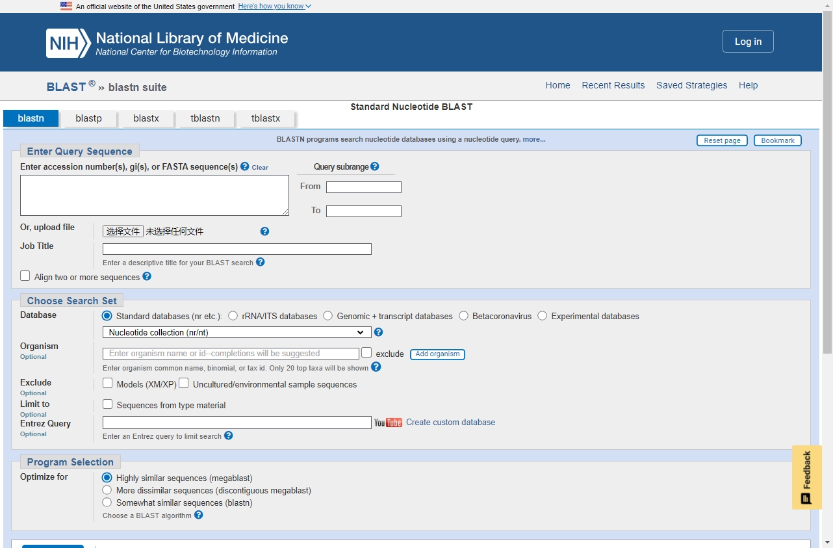
Task: Click the choose file upload button
Action: coord(123,231)
